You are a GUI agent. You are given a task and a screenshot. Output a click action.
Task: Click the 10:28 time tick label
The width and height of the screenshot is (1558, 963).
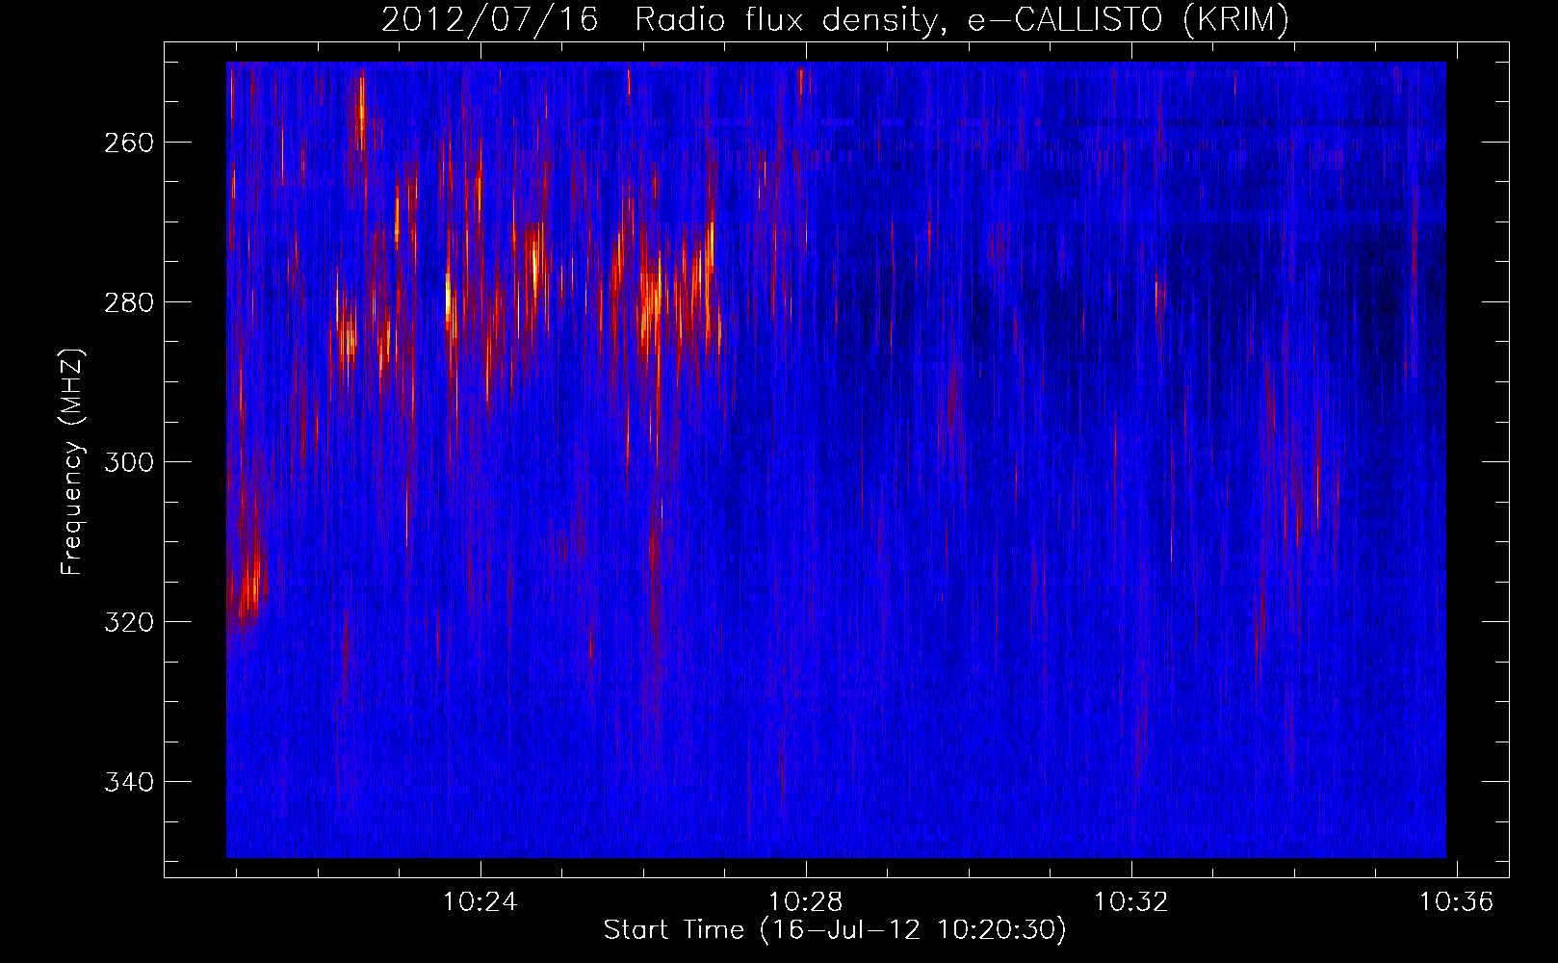(x=805, y=901)
